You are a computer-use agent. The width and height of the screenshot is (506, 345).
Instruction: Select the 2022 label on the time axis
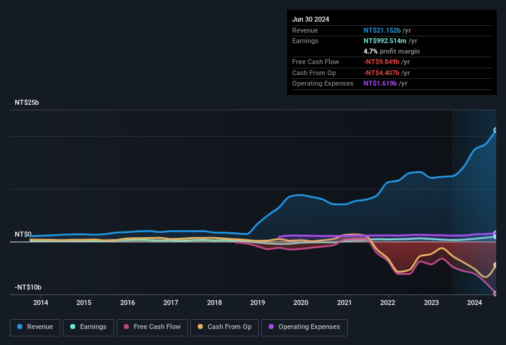[388, 302]
